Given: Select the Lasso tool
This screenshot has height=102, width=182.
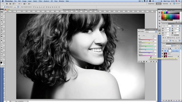Looking at the screenshot, I should click(2, 16).
